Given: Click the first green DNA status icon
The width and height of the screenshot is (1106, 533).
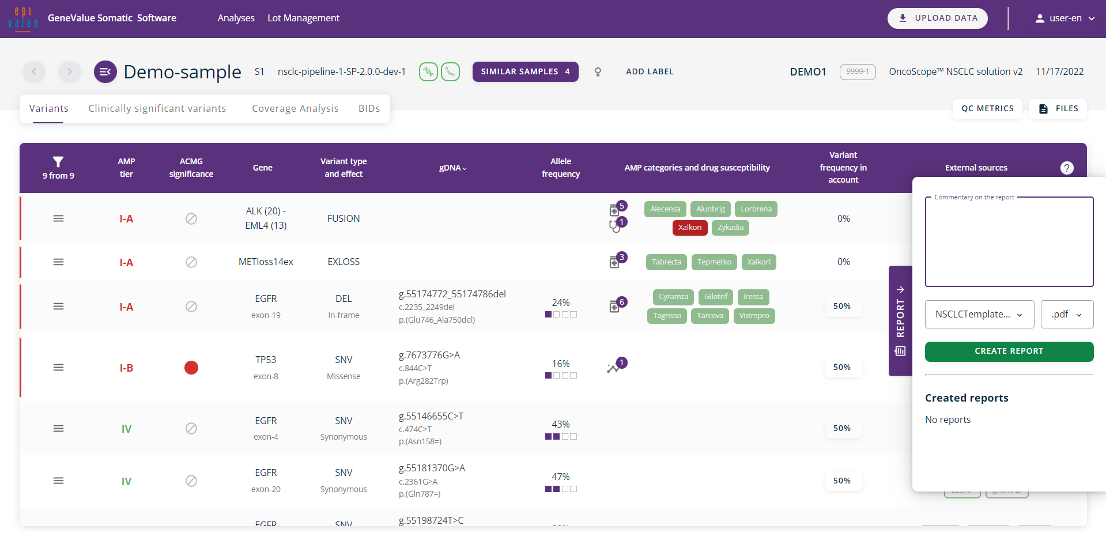Looking at the screenshot, I should [x=428, y=72].
